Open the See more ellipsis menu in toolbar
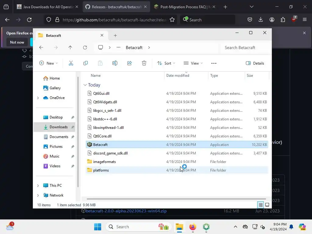312x234 pixels. coord(214,63)
